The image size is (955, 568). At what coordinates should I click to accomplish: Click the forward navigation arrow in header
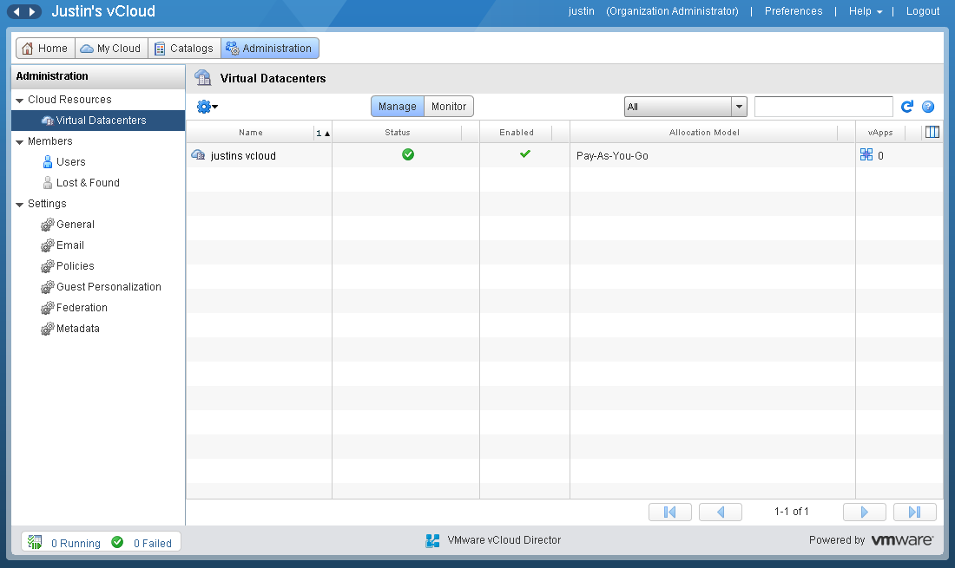point(32,11)
